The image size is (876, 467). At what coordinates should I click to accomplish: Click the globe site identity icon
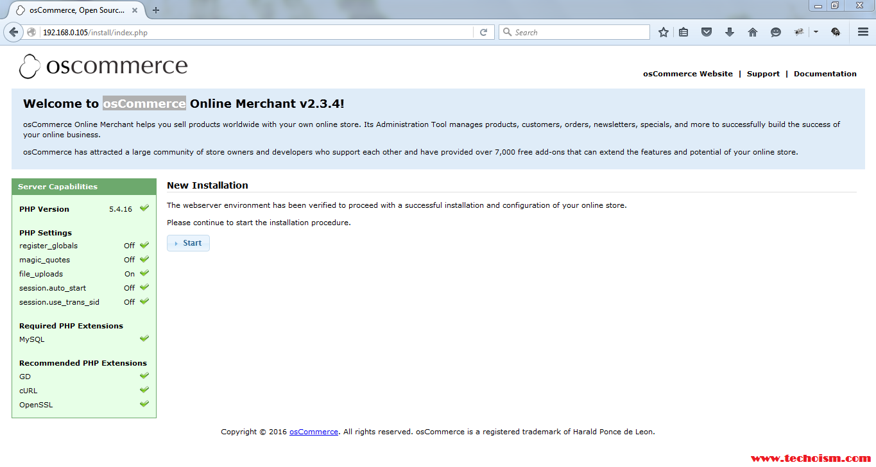[31, 32]
